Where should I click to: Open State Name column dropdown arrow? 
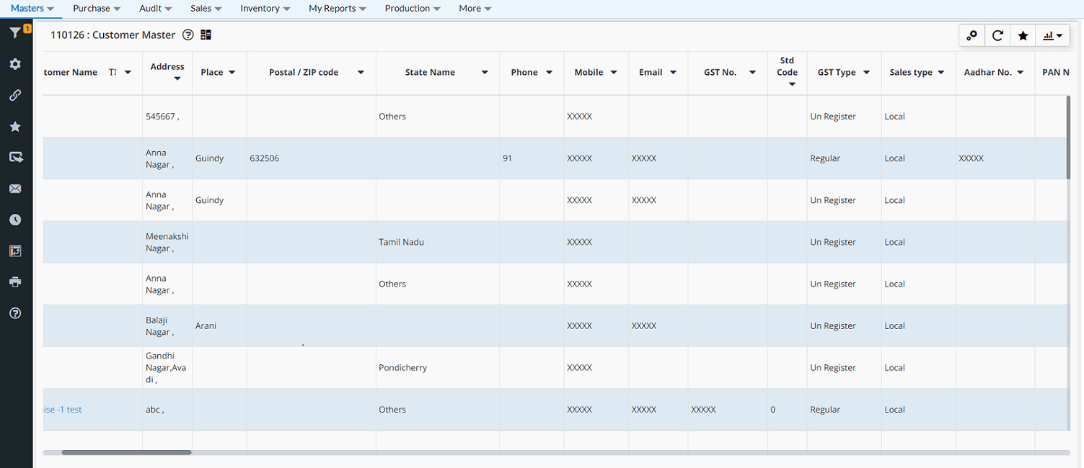[485, 73]
